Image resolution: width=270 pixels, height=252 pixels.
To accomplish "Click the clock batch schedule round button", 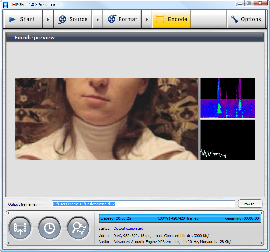I will [x=49, y=228].
